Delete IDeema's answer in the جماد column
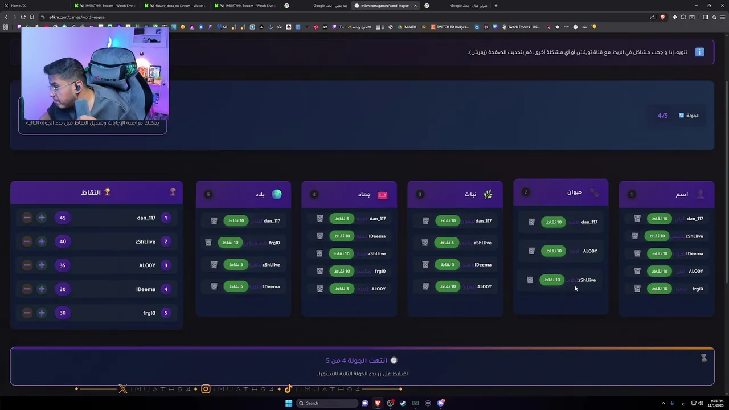 click(320, 236)
